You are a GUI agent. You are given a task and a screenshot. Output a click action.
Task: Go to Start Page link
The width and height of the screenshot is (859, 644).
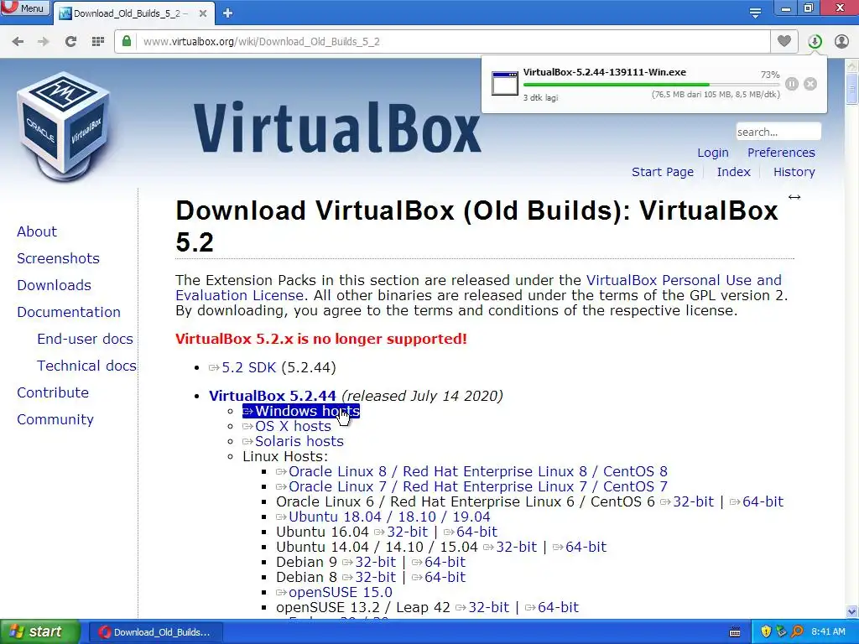(x=663, y=172)
